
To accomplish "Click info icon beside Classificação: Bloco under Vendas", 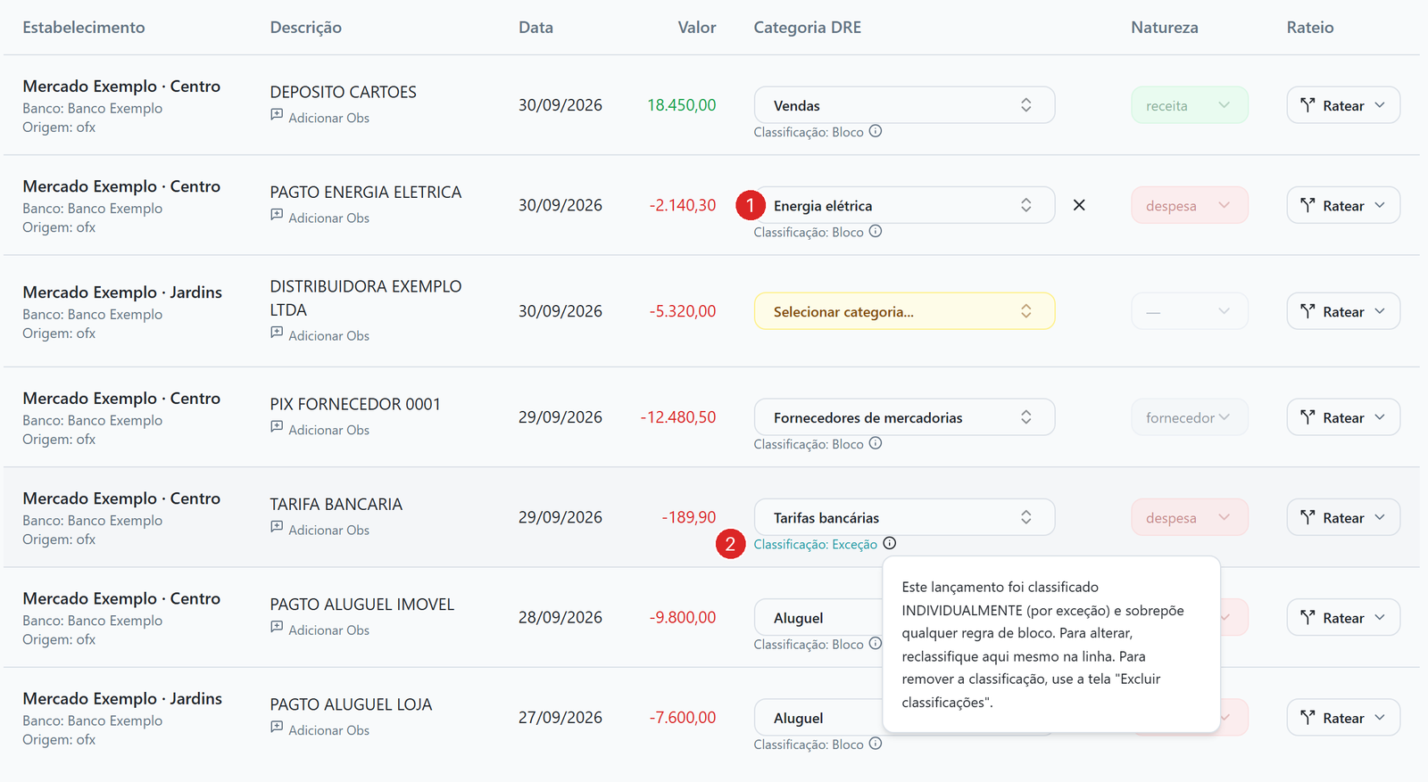I will [876, 131].
